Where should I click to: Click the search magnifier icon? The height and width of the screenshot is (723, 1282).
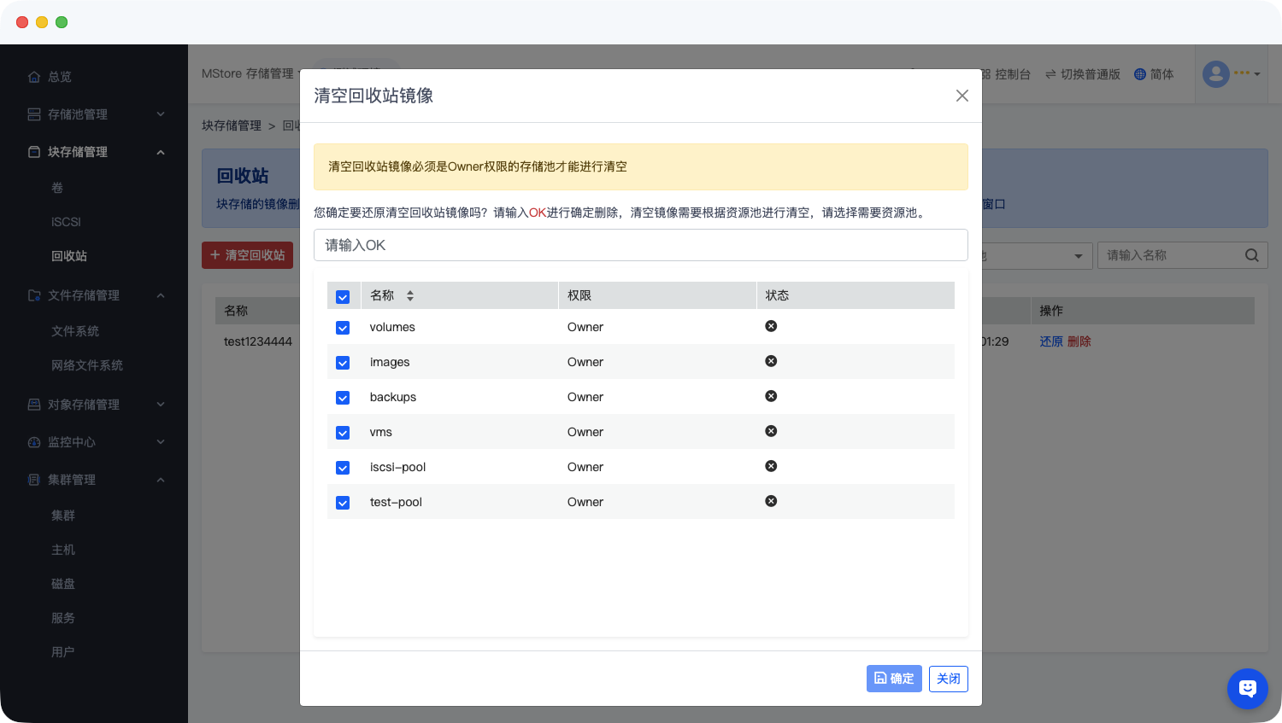click(1251, 255)
